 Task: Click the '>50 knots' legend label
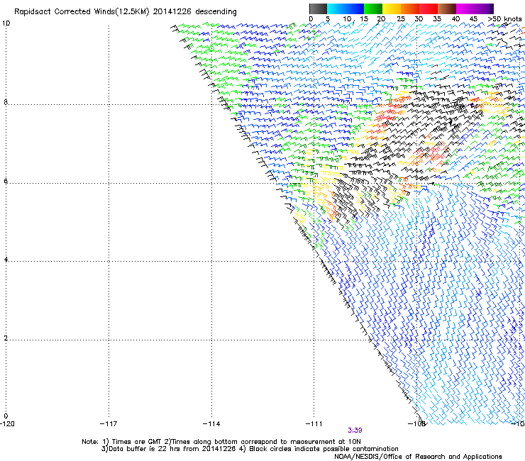point(505,19)
